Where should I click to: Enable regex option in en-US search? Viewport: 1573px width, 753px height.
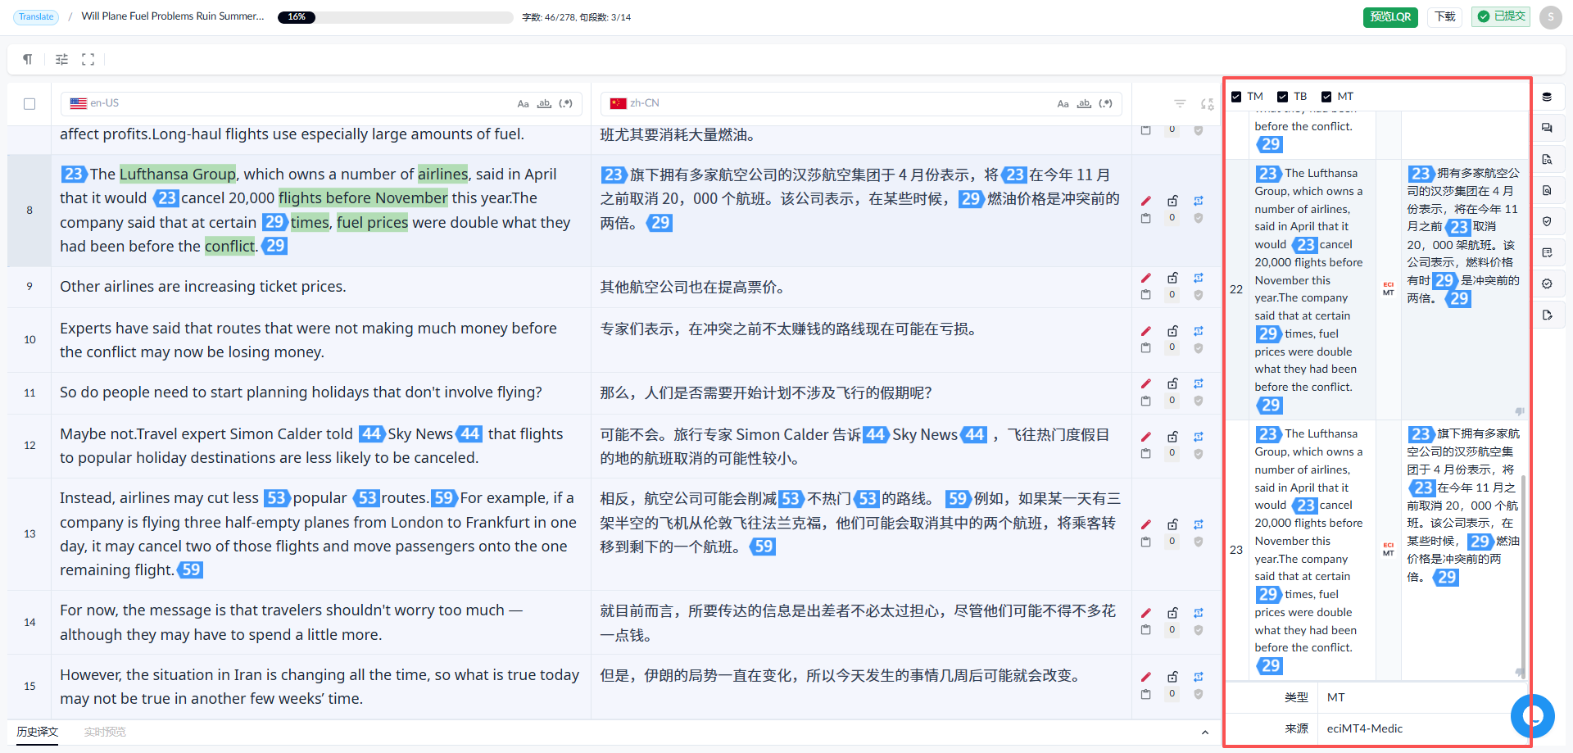coord(565,104)
